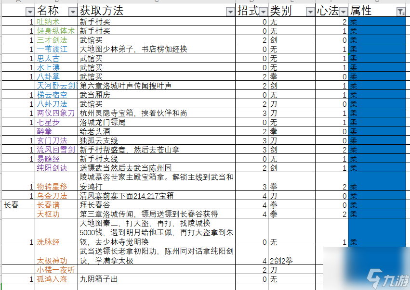410x290 pixels.
Task: Open filter dropdown on 类别 column
Action: (310, 12)
